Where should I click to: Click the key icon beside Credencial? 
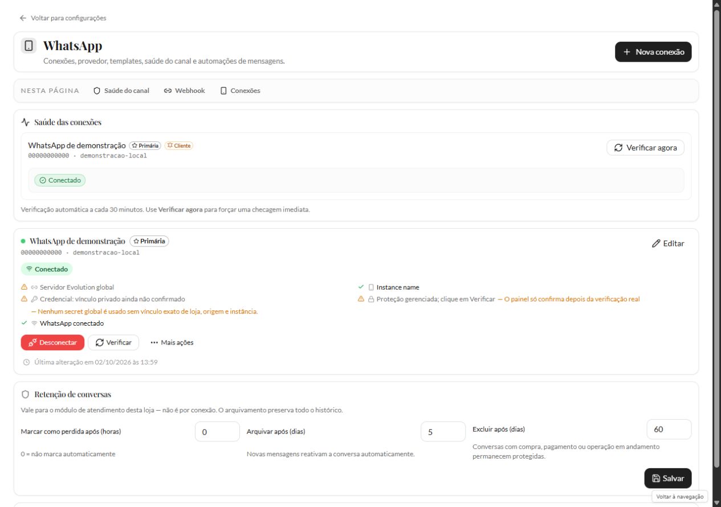[x=34, y=299]
